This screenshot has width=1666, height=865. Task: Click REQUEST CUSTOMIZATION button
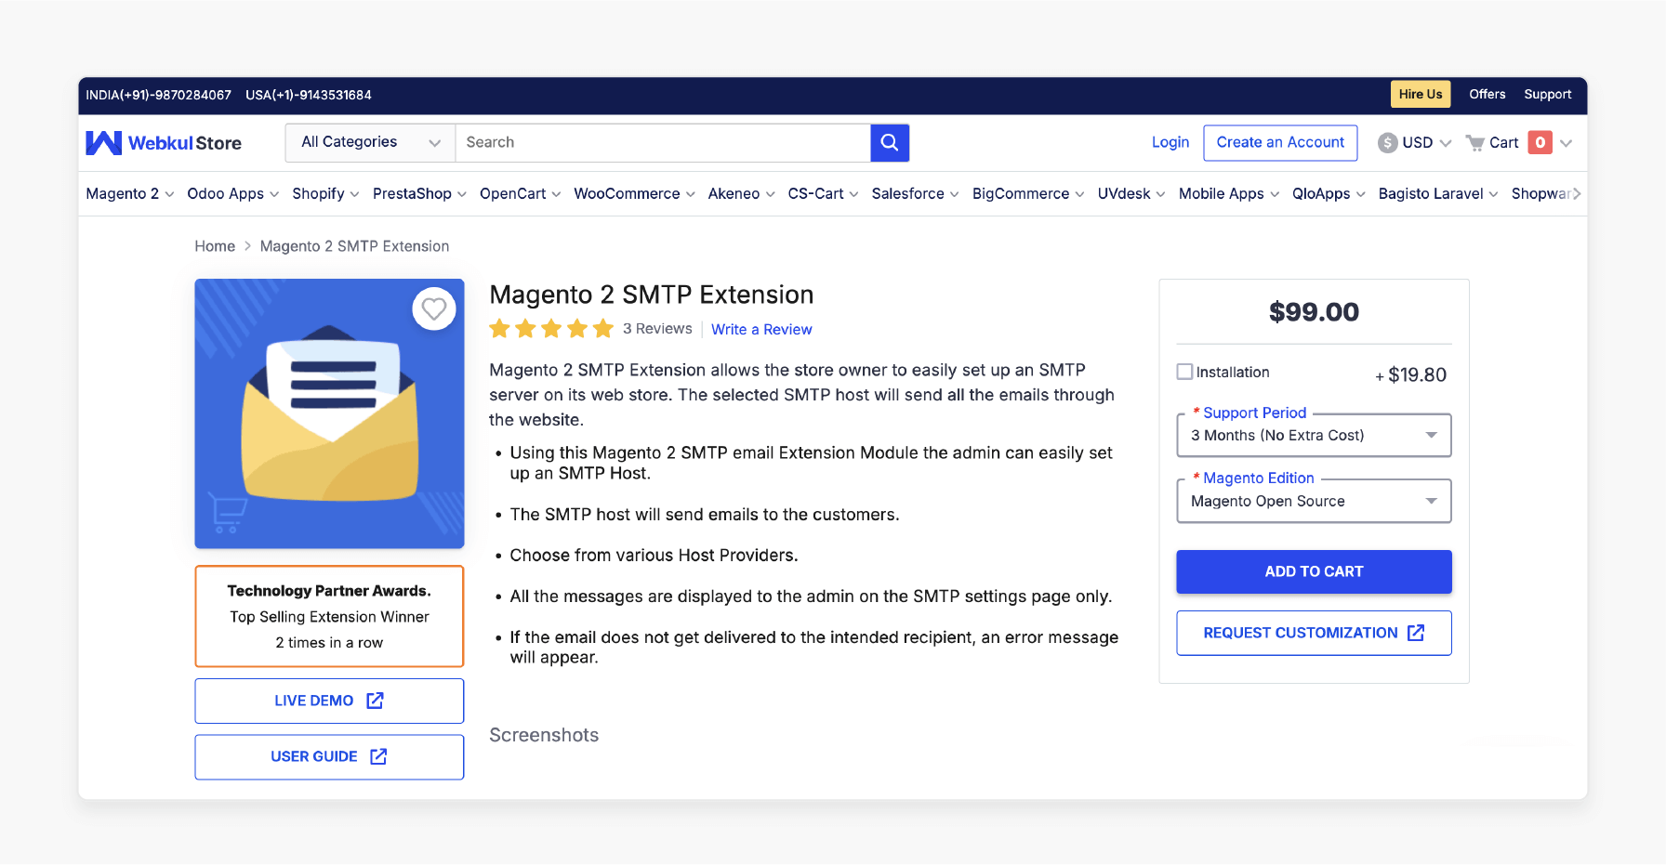click(1314, 633)
